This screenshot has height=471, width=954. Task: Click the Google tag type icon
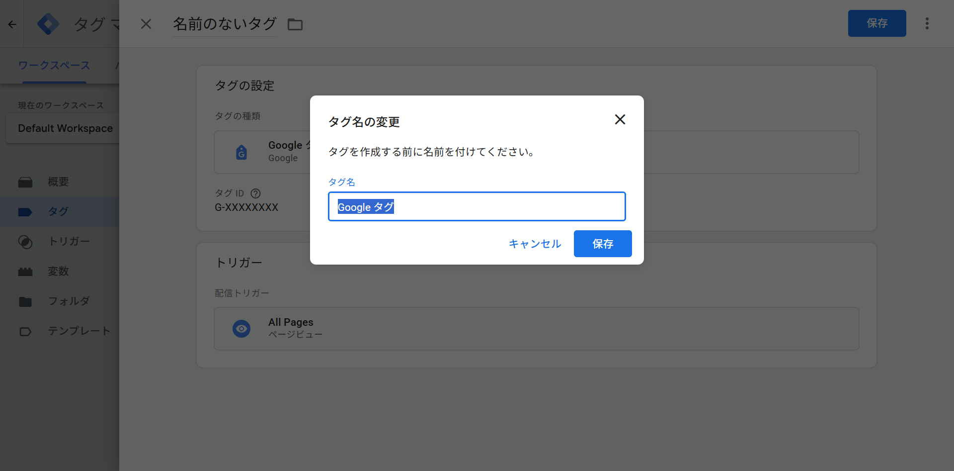pos(241,152)
